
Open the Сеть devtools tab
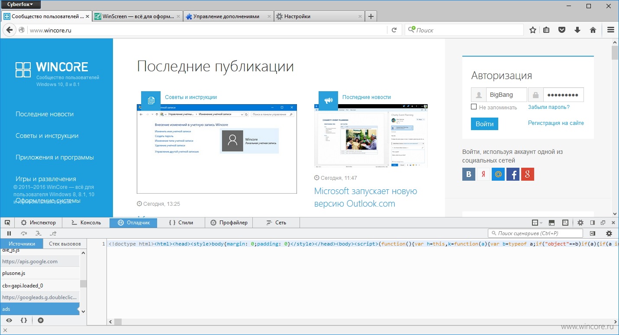[276, 223]
